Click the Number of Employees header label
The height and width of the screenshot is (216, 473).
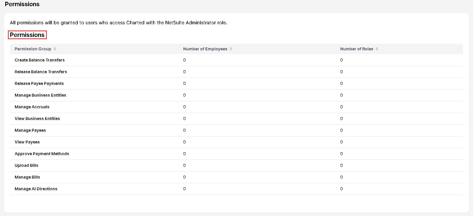click(205, 49)
